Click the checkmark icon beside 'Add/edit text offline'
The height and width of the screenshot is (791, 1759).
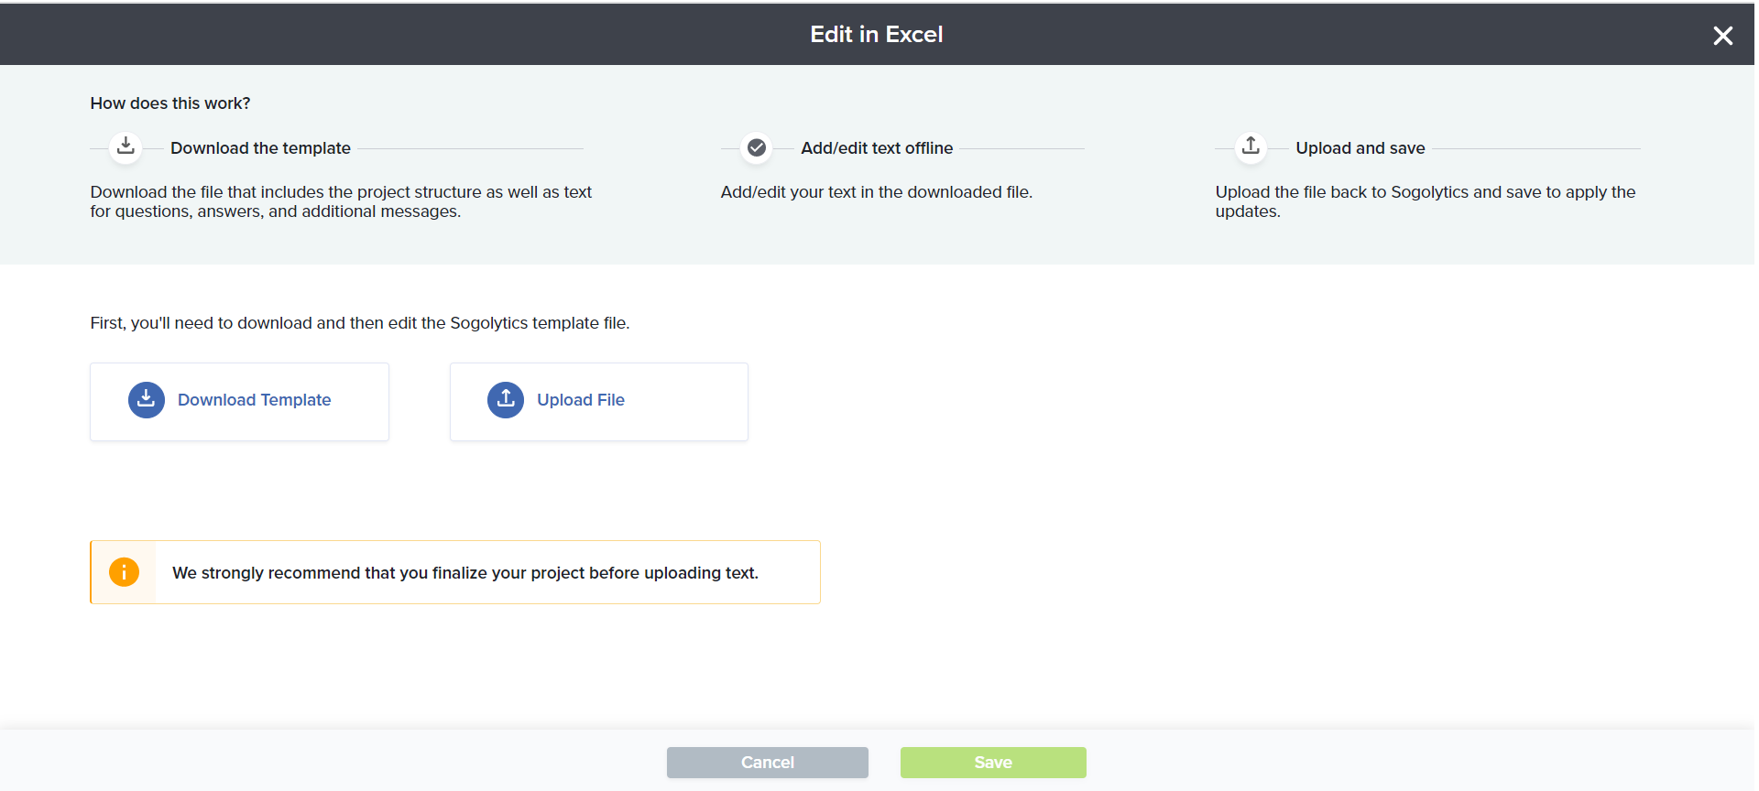pos(757,147)
